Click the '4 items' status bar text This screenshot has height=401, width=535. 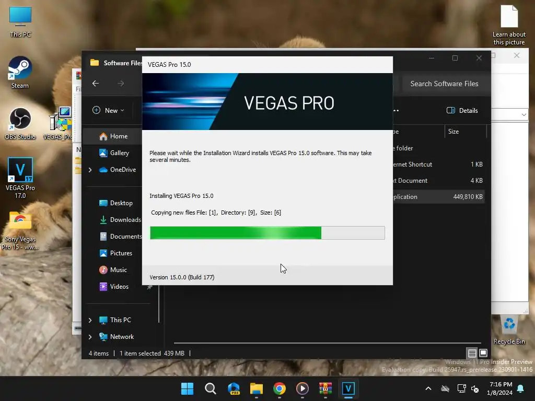tap(99, 353)
